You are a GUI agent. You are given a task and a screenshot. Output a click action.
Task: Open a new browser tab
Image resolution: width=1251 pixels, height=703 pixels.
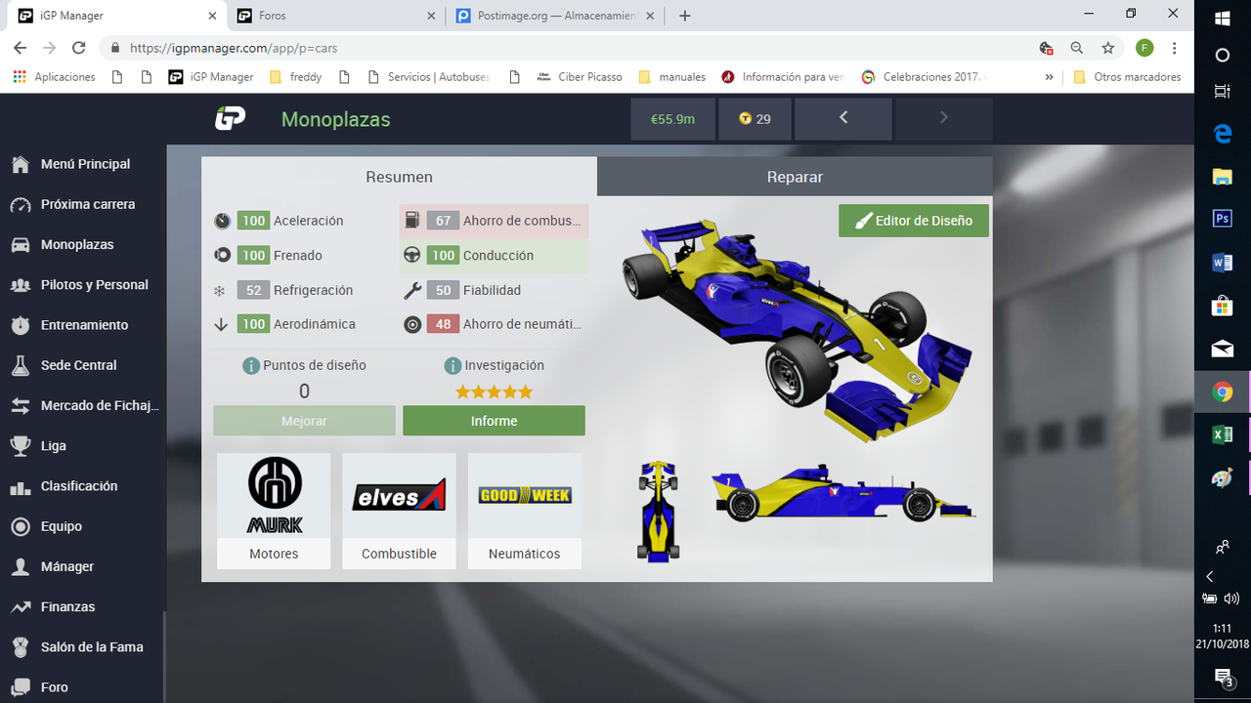pyautogui.click(x=684, y=16)
